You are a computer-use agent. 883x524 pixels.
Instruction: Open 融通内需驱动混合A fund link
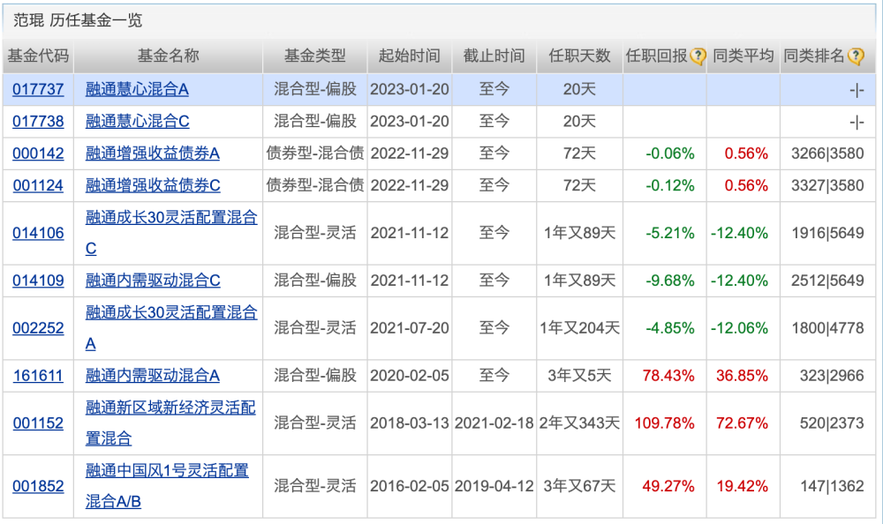point(152,376)
